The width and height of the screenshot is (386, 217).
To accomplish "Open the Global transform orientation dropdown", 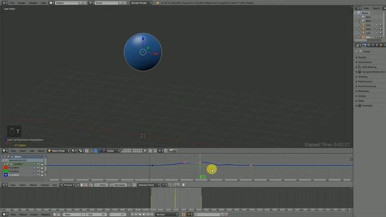I will [x=113, y=151].
